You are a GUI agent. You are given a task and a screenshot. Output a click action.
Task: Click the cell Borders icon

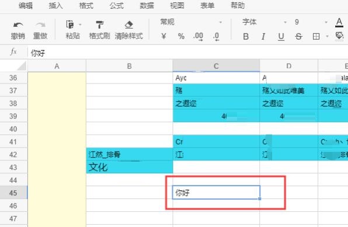(316, 36)
